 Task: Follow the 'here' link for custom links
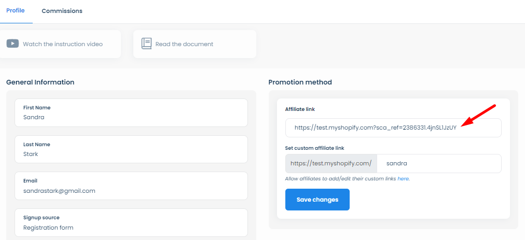(x=403, y=179)
